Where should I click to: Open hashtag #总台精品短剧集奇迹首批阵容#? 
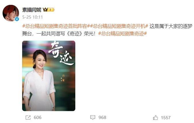pos(56,26)
